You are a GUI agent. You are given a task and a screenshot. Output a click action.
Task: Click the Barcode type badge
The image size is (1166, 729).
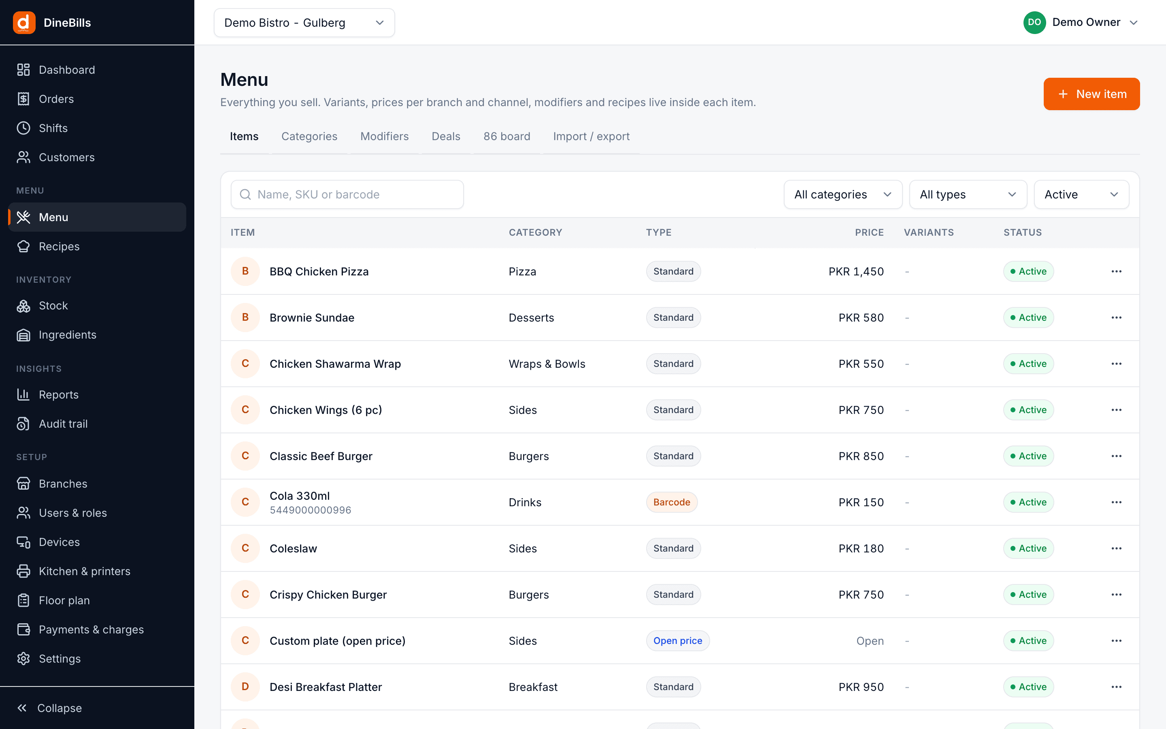click(672, 502)
